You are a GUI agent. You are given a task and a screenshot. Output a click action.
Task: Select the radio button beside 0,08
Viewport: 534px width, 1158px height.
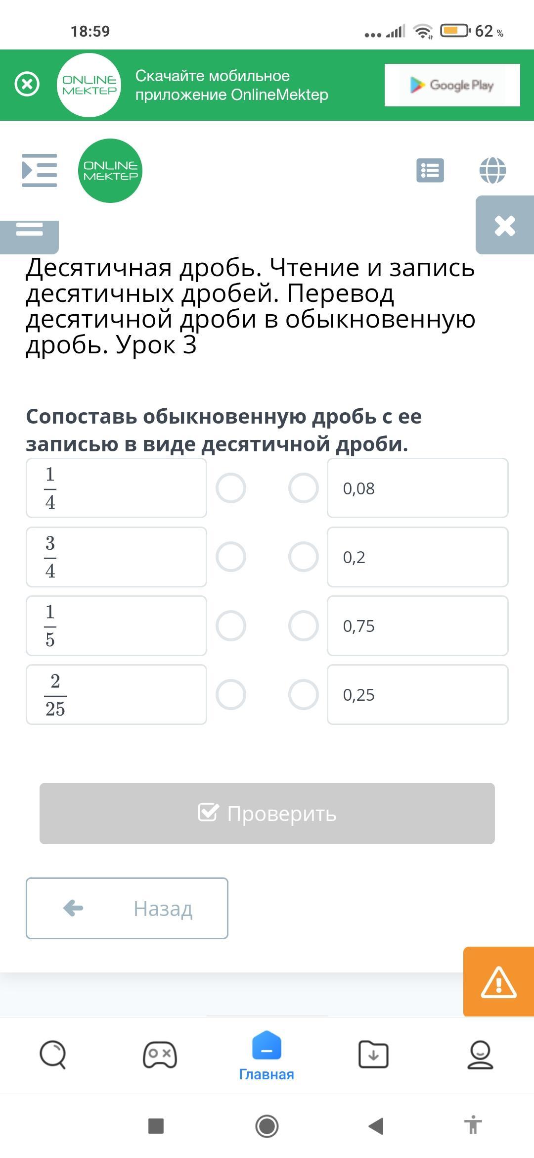(x=303, y=488)
